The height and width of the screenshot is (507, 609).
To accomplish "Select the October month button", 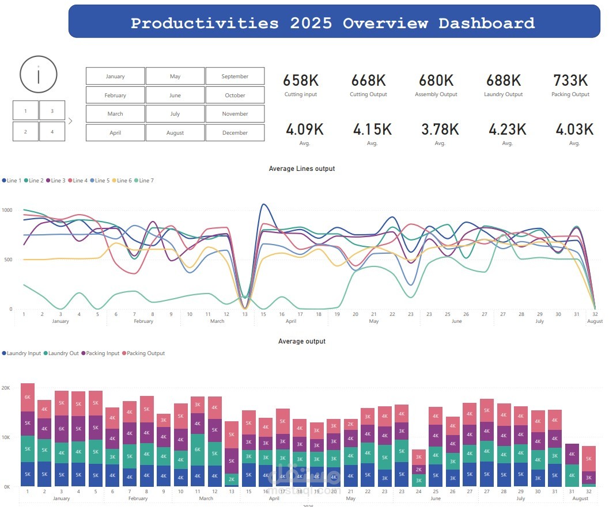I will point(234,94).
